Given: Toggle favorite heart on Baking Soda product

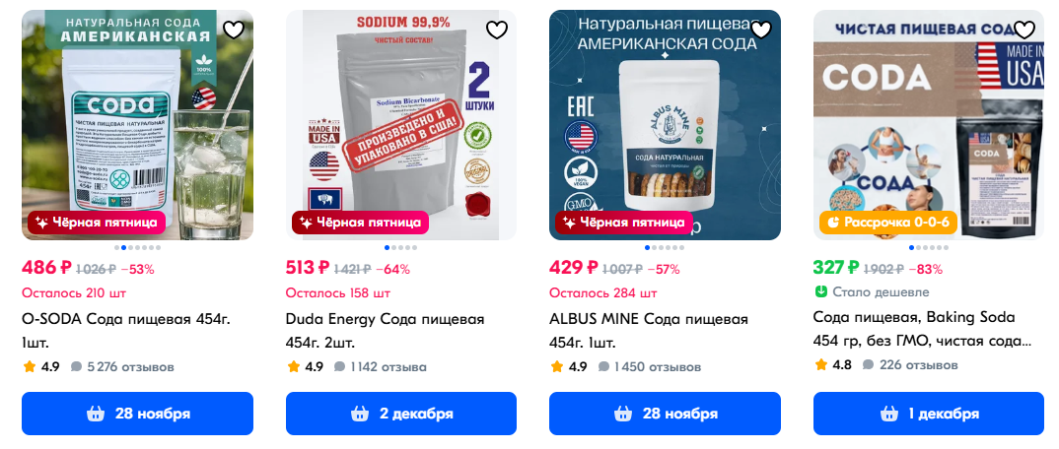Looking at the screenshot, I should tap(1024, 30).
